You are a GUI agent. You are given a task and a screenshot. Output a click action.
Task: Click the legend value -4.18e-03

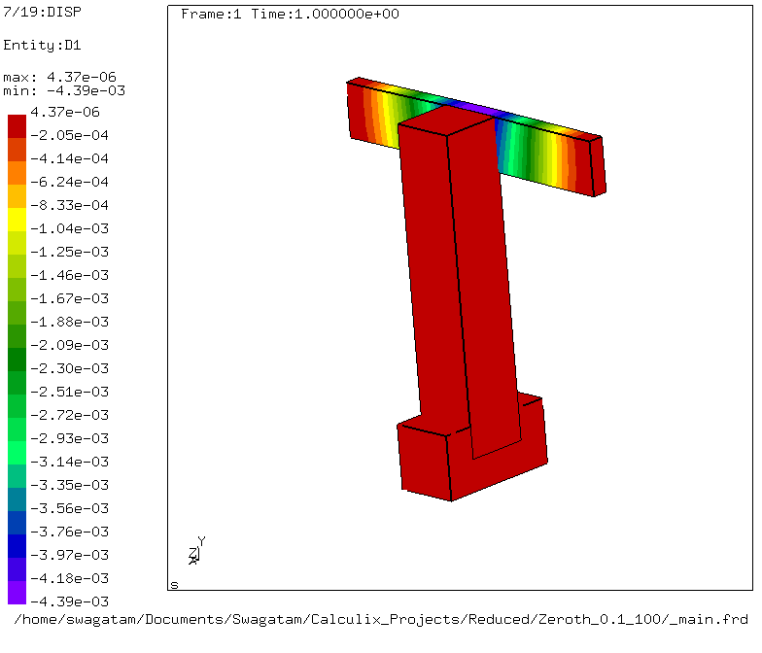point(70,578)
